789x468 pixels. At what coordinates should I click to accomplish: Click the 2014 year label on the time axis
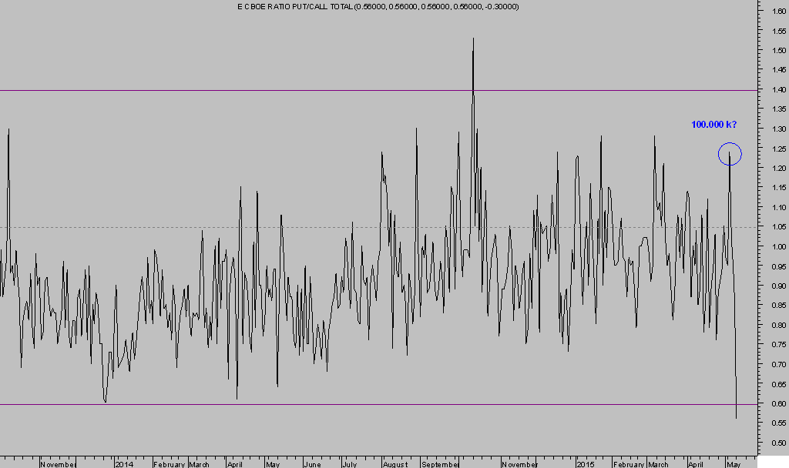tap(124, 464)
